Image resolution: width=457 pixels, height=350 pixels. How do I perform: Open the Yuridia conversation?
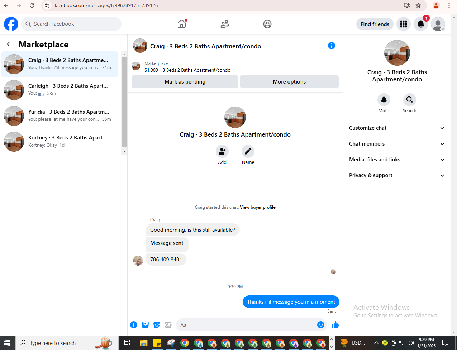point(60,116)
